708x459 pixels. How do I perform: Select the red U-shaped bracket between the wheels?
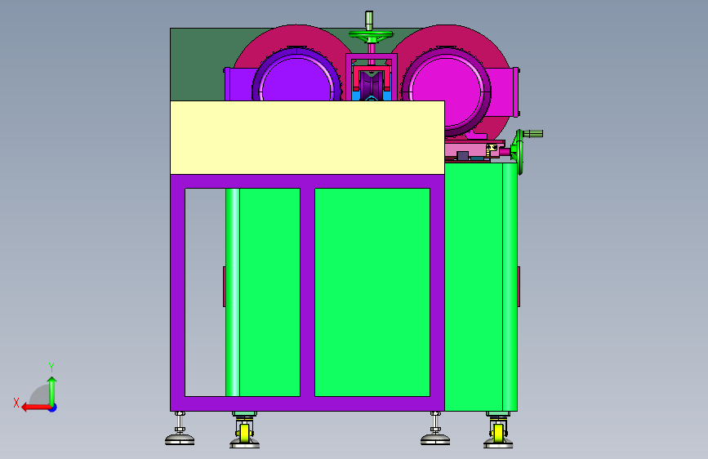372,77
